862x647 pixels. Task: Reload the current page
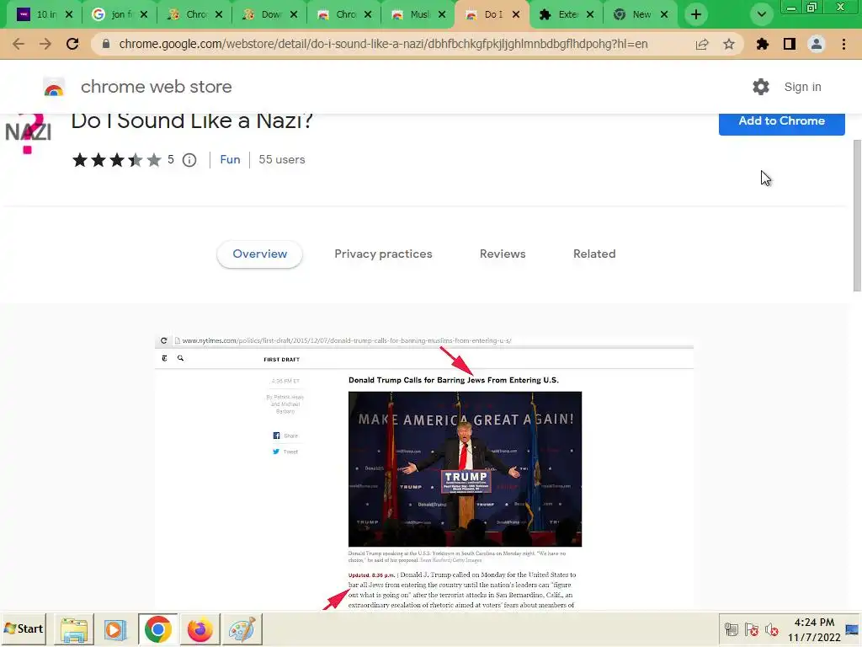(x=72, y=44)
